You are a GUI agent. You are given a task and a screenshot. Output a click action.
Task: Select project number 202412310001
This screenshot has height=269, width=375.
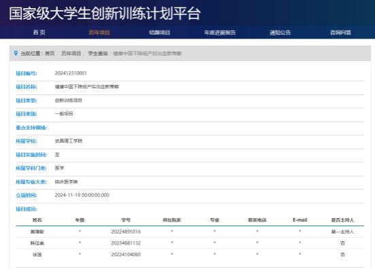click(x=71, y=73)
